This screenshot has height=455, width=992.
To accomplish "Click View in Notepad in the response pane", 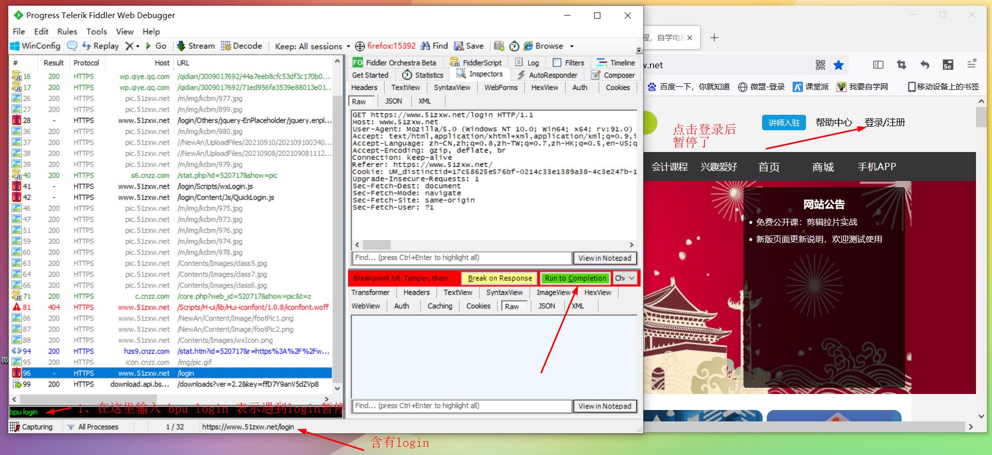I will pyautogui.click(x=605, y=406).
